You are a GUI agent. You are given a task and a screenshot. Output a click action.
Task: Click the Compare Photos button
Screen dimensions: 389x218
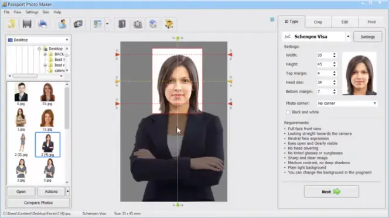[38, 203]
